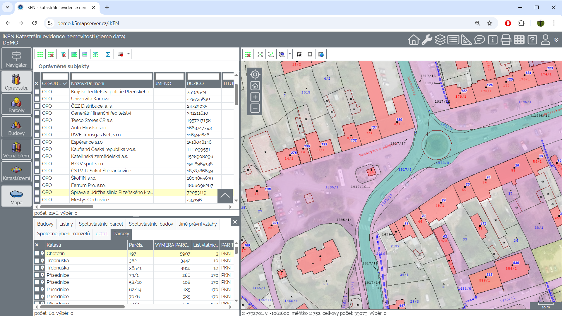Open the map layers icon

(x=440, y=40)
